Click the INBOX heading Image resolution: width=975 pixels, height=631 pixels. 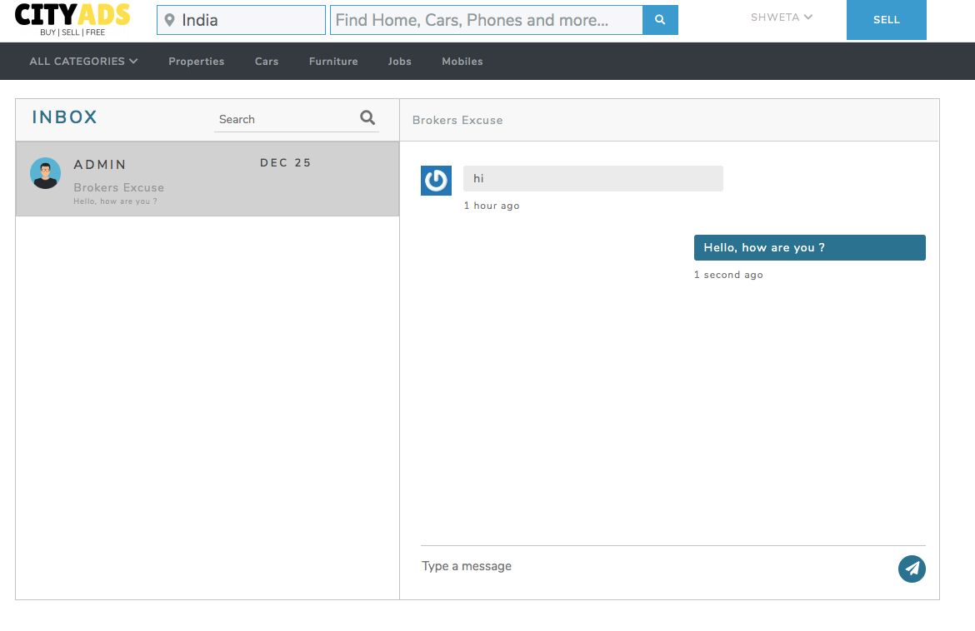pos(65,117)
